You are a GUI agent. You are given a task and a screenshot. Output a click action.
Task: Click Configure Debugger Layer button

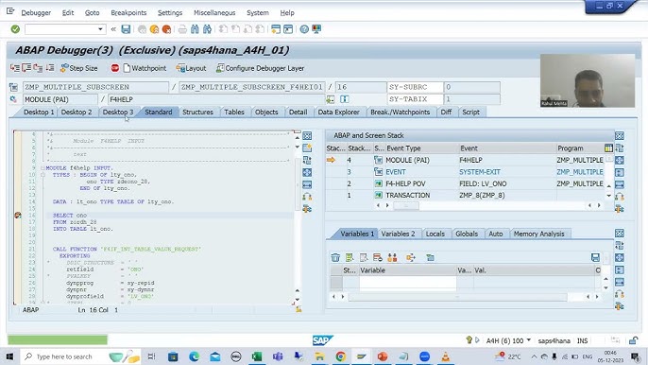click(x=261, y=68)
